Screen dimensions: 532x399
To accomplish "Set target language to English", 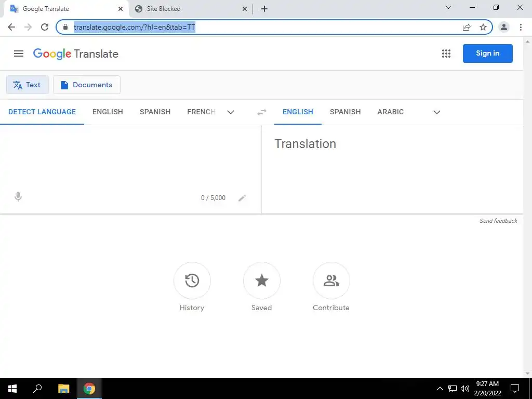I will coord(298,112).
